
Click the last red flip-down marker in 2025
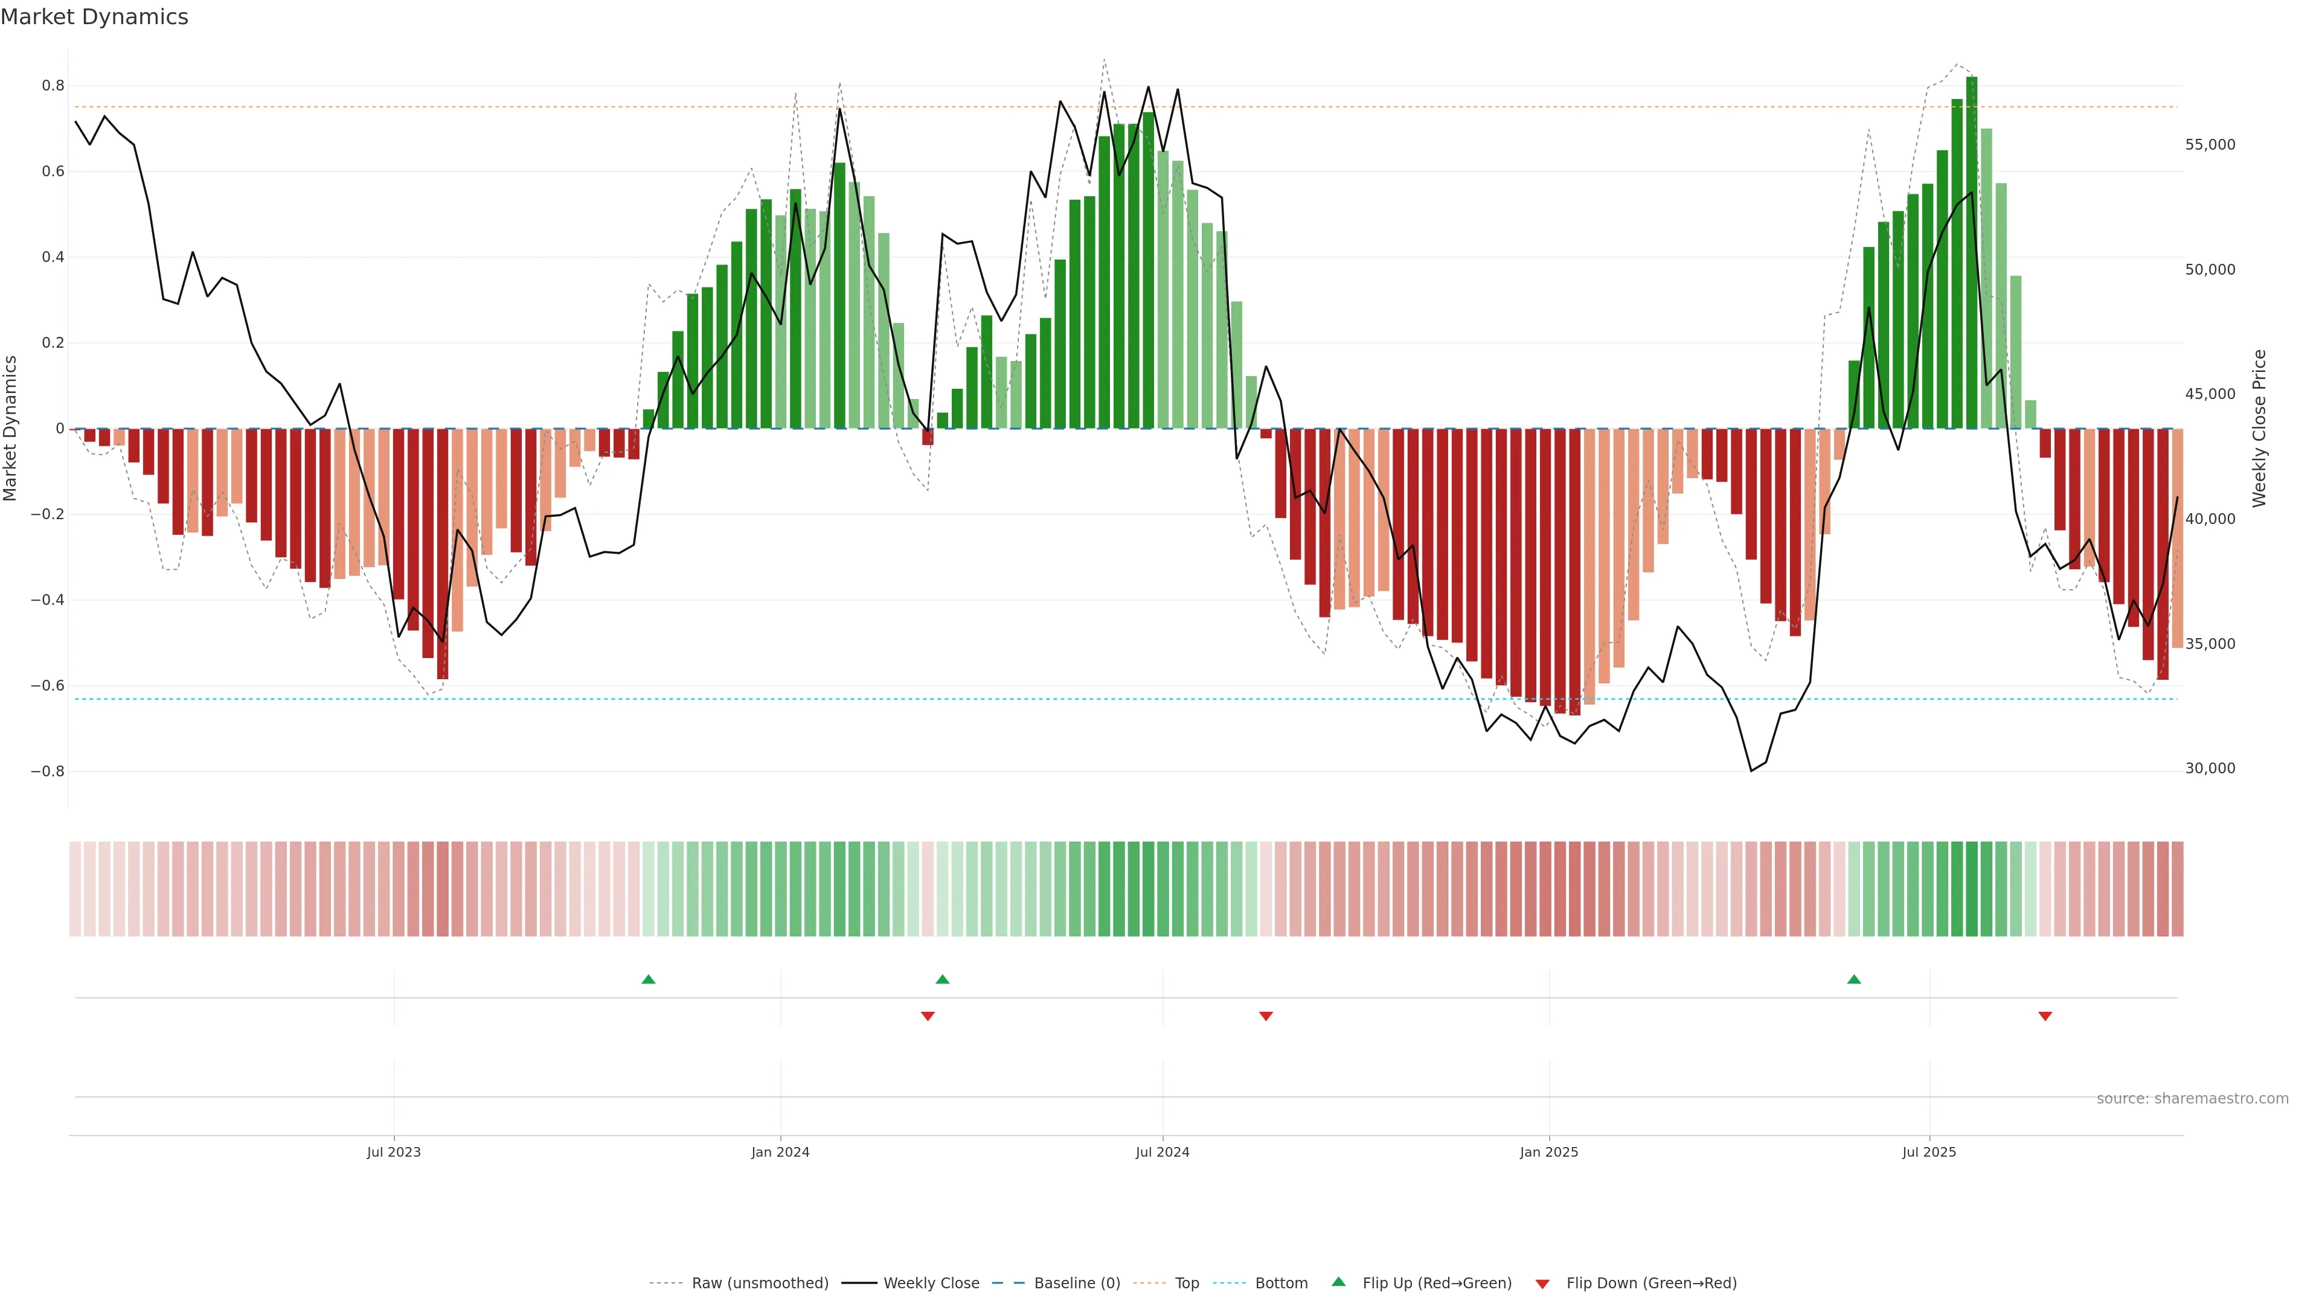click(x=2045, y=1016)
